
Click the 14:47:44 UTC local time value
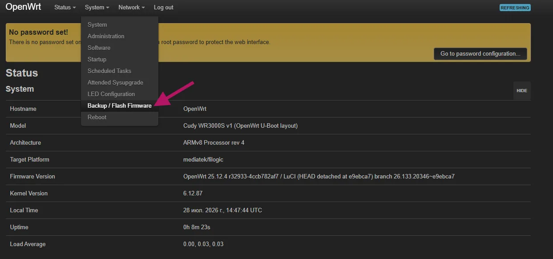(223, 210)
